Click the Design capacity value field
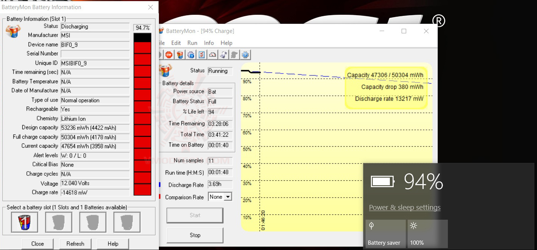The height and width of the screenshot is (250, 537). point(95,128)
